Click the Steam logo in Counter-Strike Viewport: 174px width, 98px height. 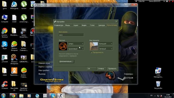coord(125,78)
